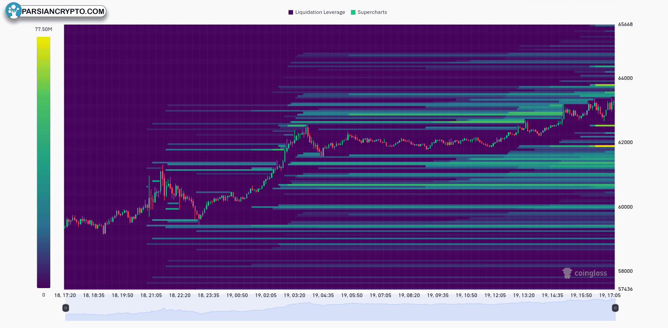This screenshot has height=328, width=668.
Task: Click the '18, 21:05' time axis label
Action: click(x=151, y=295)
